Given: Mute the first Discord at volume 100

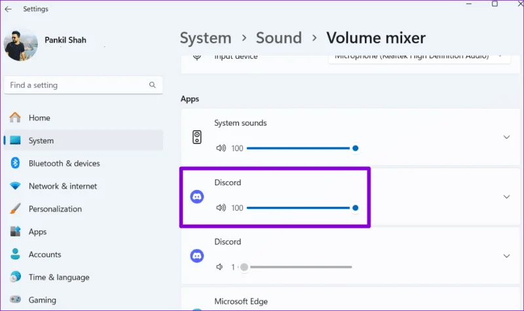Looking at the screenshot, I should pos(221,208).
